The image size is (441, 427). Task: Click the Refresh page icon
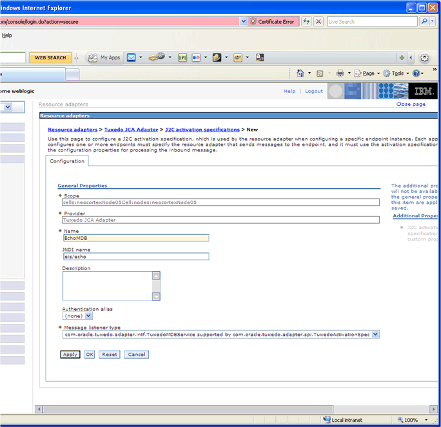click(306, 21)
